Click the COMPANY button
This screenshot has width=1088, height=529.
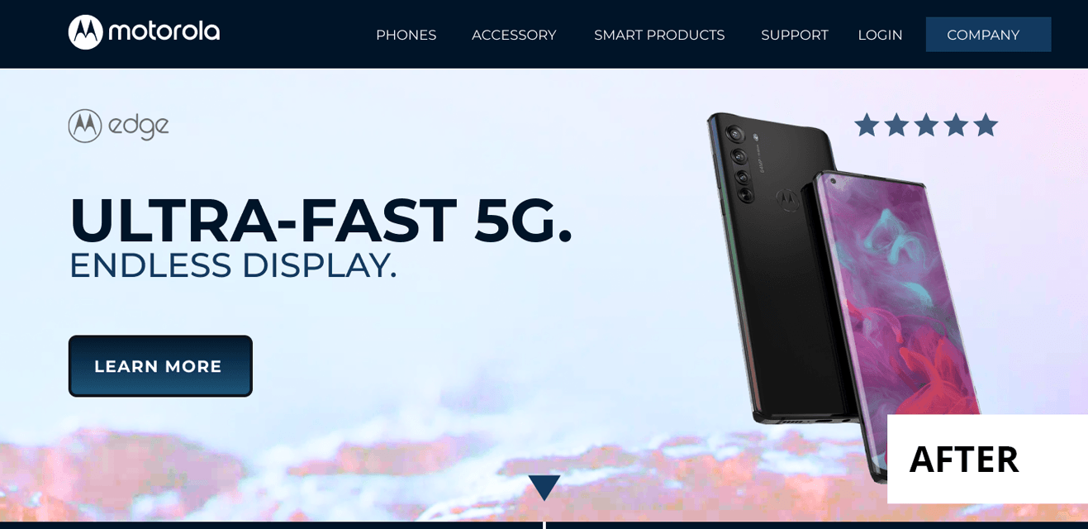click(x=988, y=35)
